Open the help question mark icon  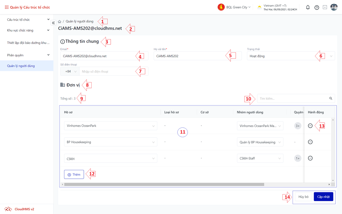[316, 7]
